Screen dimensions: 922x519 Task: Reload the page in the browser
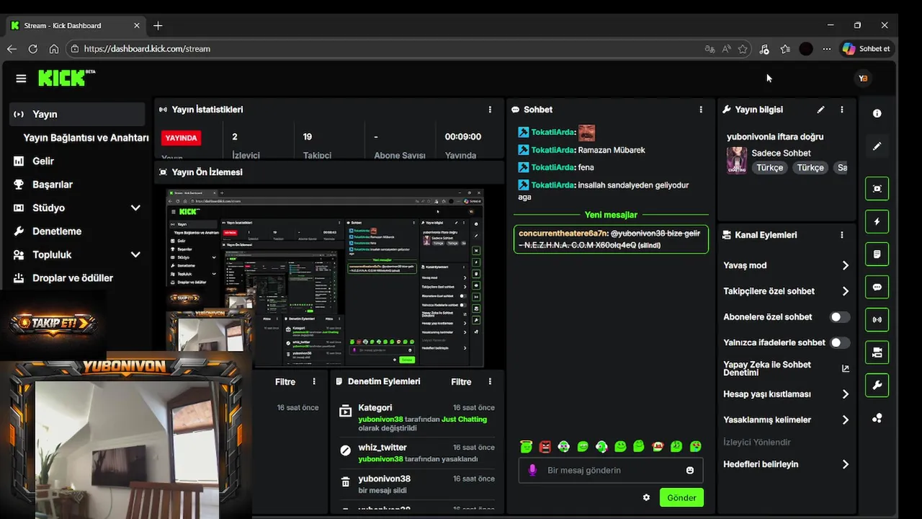32,49
